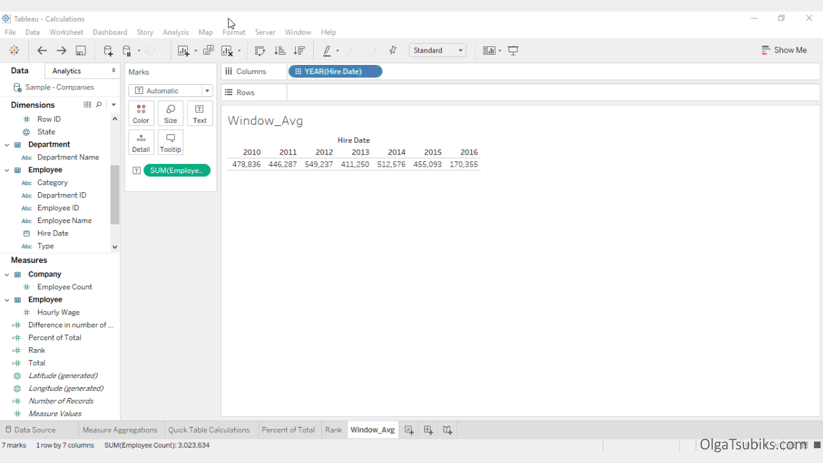Switch to Percent of Total sheet
This screenshot has height=463, width=823.
(288, 430)
